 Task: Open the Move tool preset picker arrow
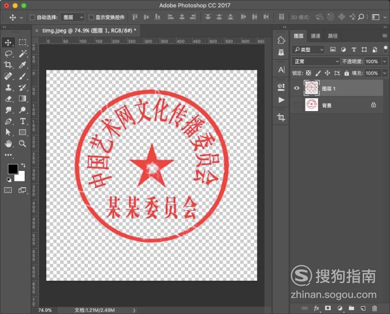(x=21, y=17)
